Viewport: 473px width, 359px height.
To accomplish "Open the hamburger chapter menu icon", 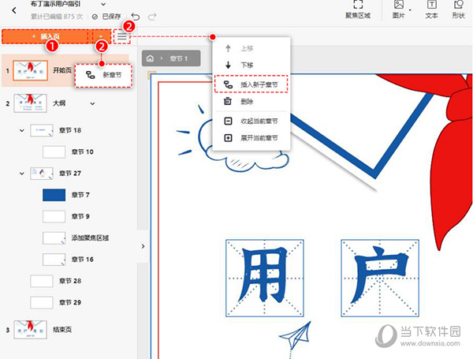I will (121, 36).
